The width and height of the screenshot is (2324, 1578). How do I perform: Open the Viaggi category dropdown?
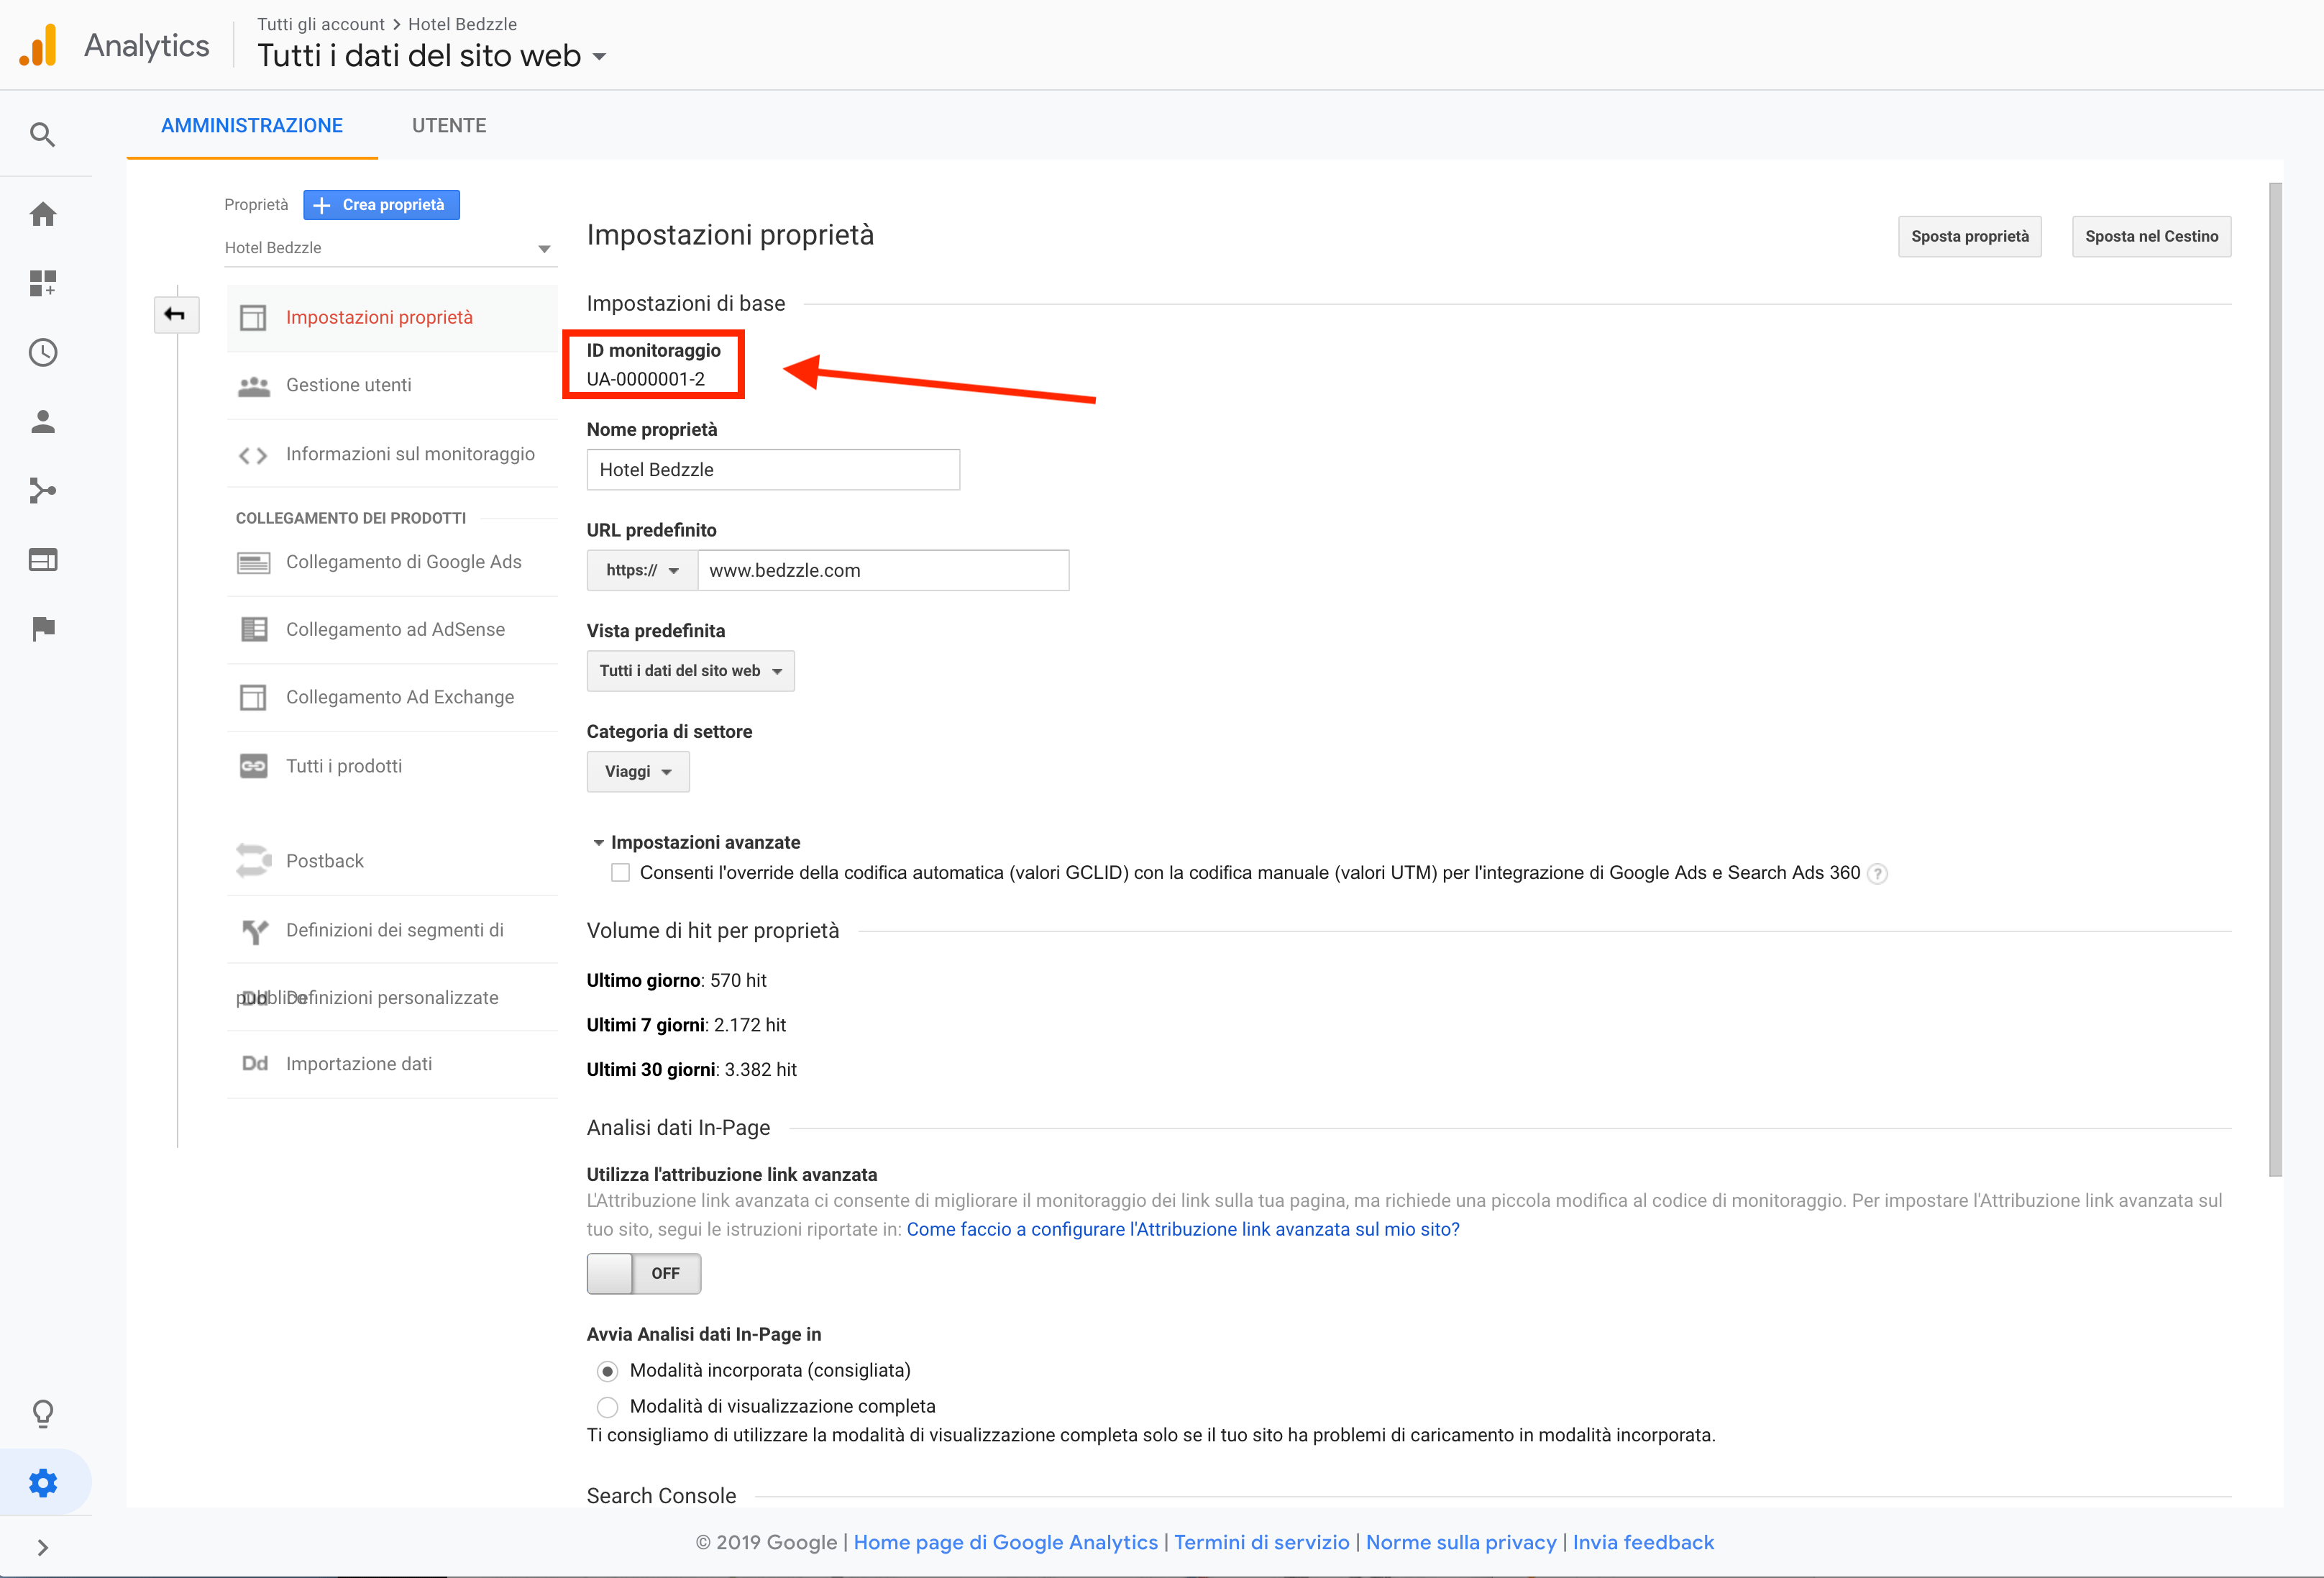638,772
